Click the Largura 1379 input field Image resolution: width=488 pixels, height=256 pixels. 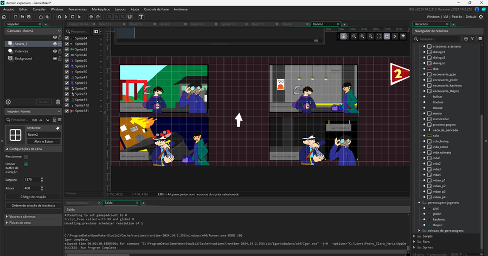tap(32, 180)
